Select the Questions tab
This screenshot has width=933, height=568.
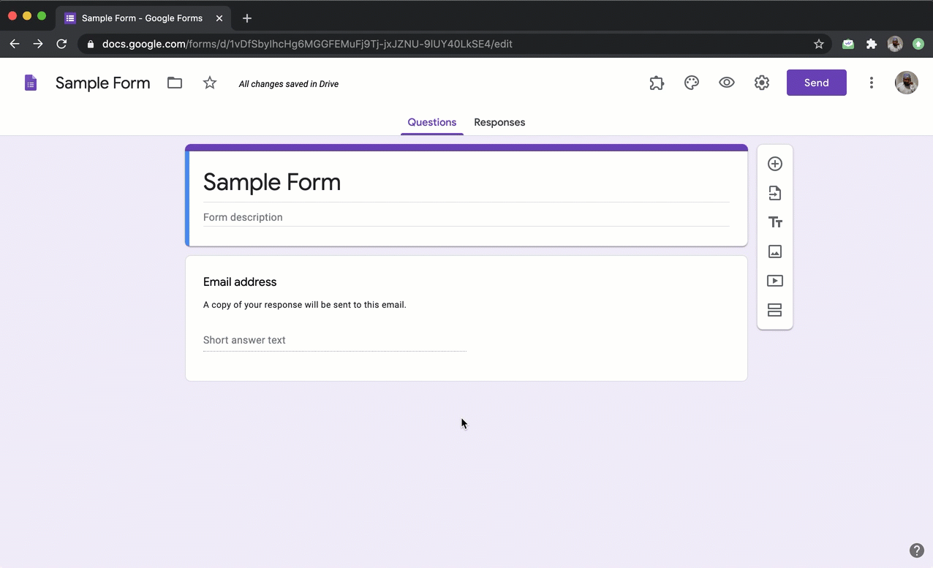(x=431, y=123)
